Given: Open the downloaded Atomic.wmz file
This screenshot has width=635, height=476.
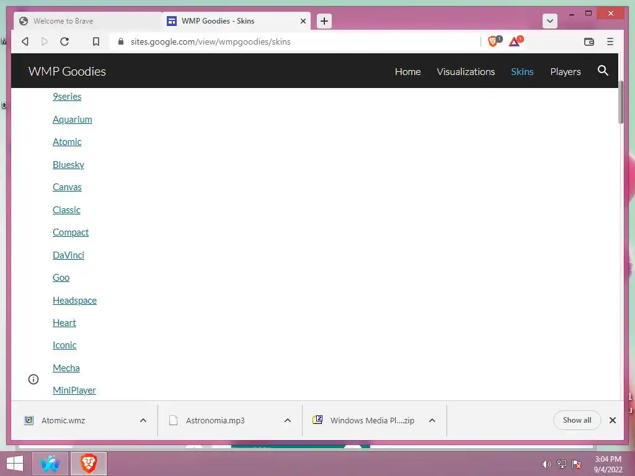Looking at the screenshot, I should 63,421.
